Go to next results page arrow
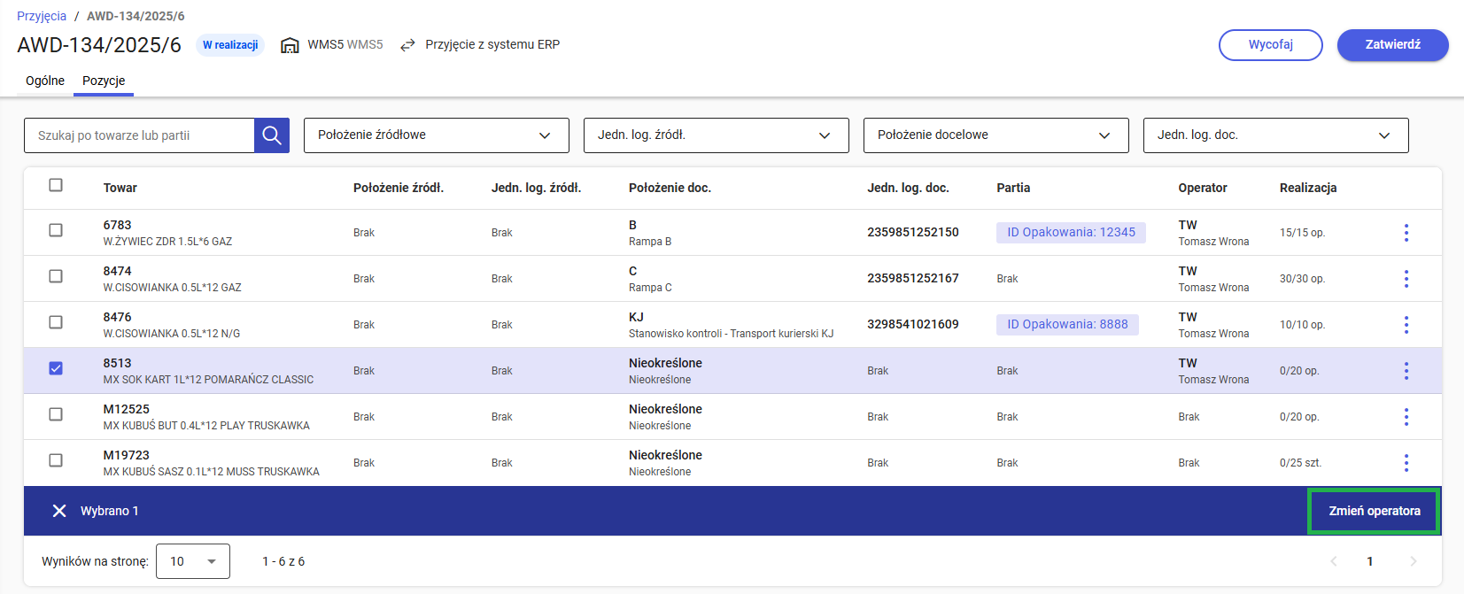Image resolution: width=1464 pixels, height=594 pixels. click(1413, 561)
